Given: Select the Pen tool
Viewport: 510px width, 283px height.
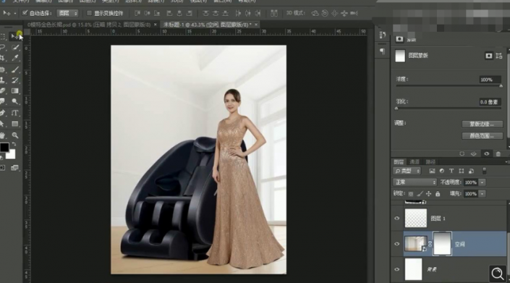Looking at the screenshot, I should (x=3, y=113).
